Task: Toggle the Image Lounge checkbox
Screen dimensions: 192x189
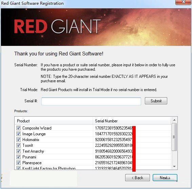Action: (x=18, y=134)
